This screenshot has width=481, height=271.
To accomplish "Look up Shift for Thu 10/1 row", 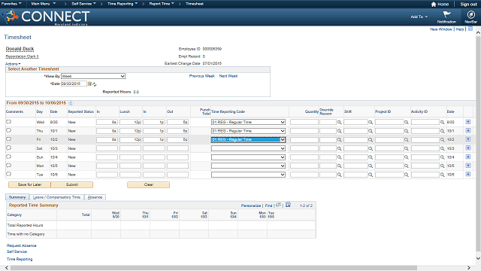I will [371, 131].
